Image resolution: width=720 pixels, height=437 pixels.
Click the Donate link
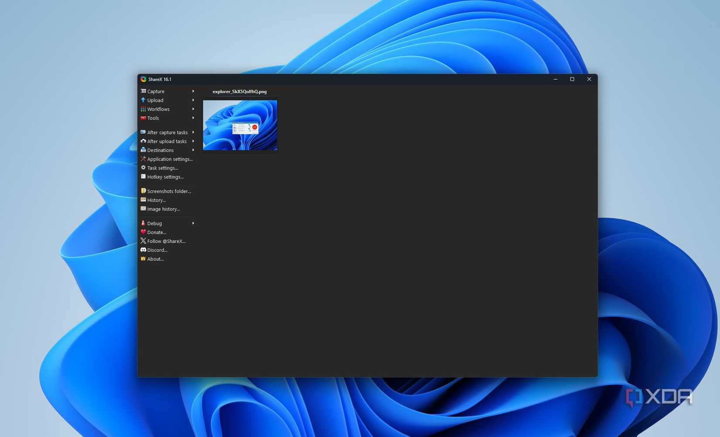coord(168,232)
